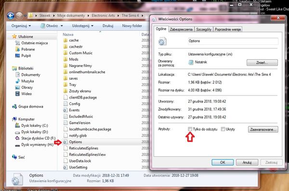Toggle the Ukryty hidden attribute checkbox

223,129
